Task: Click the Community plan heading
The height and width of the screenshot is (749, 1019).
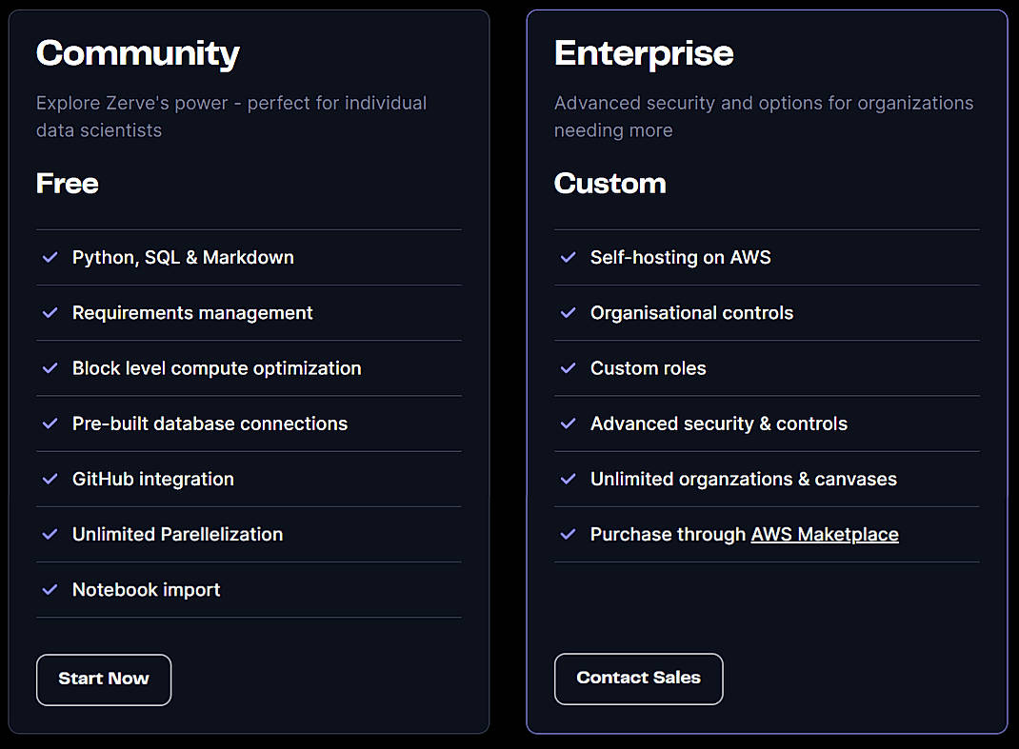Action: click(x=137, y=54)
